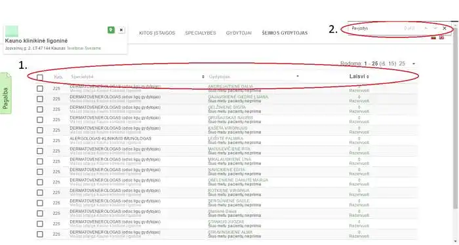Tick the checkbox for STANKUS JUOZAS row
The width and height of the screenshot is (459, 245).
click(x=40, y=223)
